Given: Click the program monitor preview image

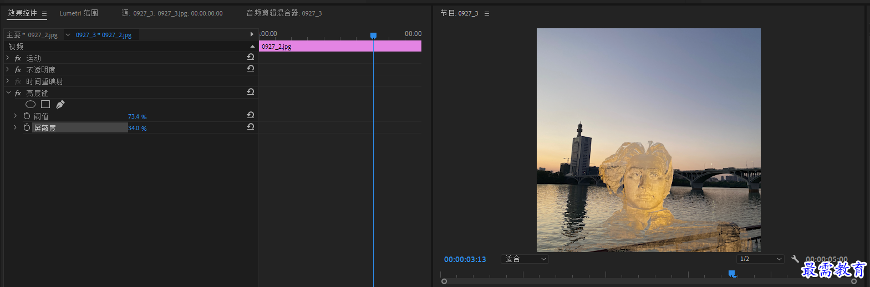Looking at the screenshot, I should (649, 140).
